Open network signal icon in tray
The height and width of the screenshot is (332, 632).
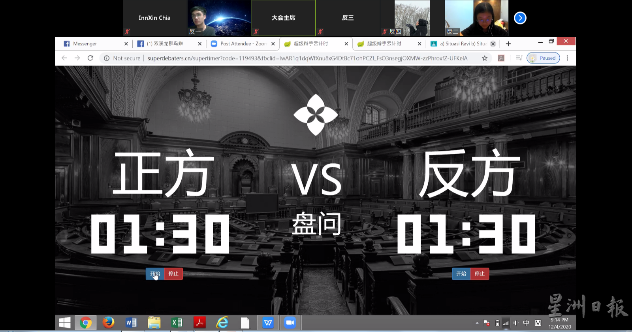pyautogui.click(x=506, y=323)
